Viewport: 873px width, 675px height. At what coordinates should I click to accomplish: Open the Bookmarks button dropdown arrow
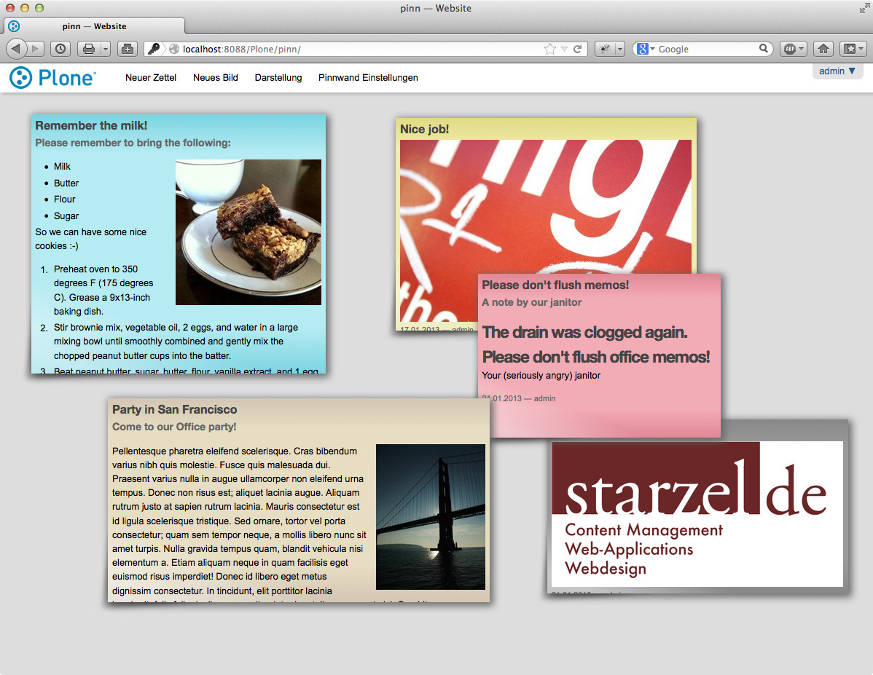[861, 49]
